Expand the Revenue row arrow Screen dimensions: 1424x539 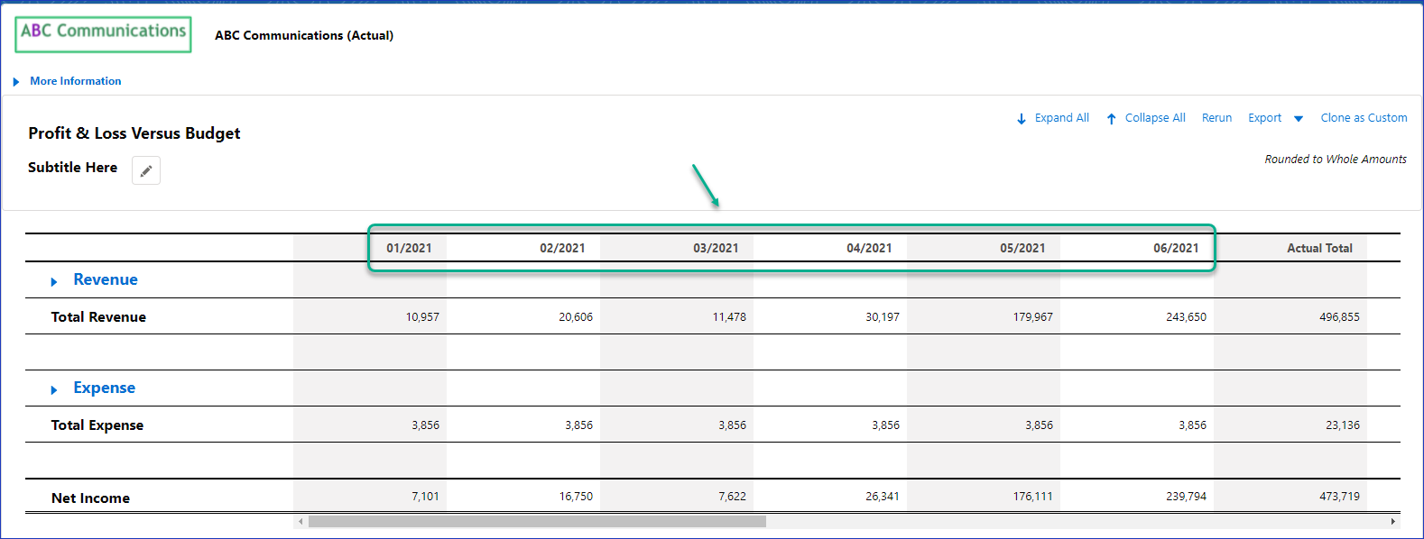(54, 282)
